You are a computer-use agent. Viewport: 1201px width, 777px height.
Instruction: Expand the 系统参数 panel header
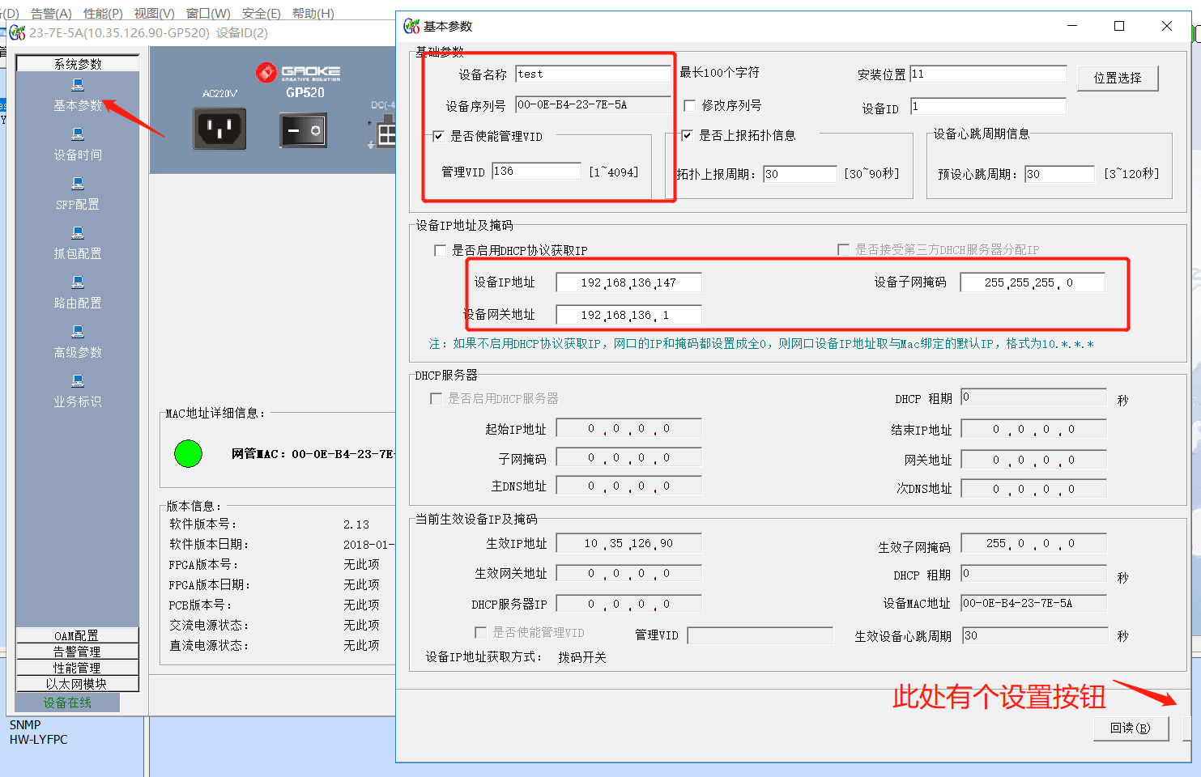point(78,64)
